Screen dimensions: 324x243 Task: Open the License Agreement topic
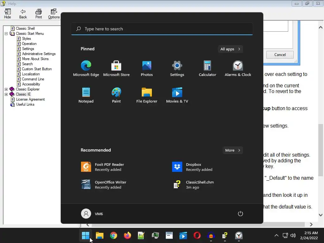click(x=30, y=99)
